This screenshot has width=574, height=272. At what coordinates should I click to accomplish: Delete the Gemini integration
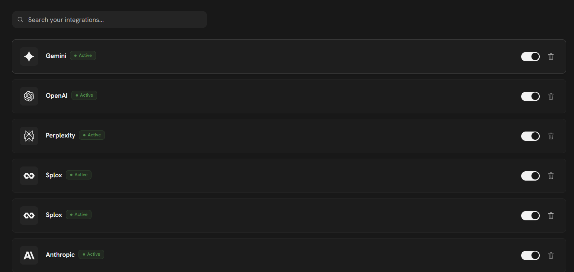[551, 56]
